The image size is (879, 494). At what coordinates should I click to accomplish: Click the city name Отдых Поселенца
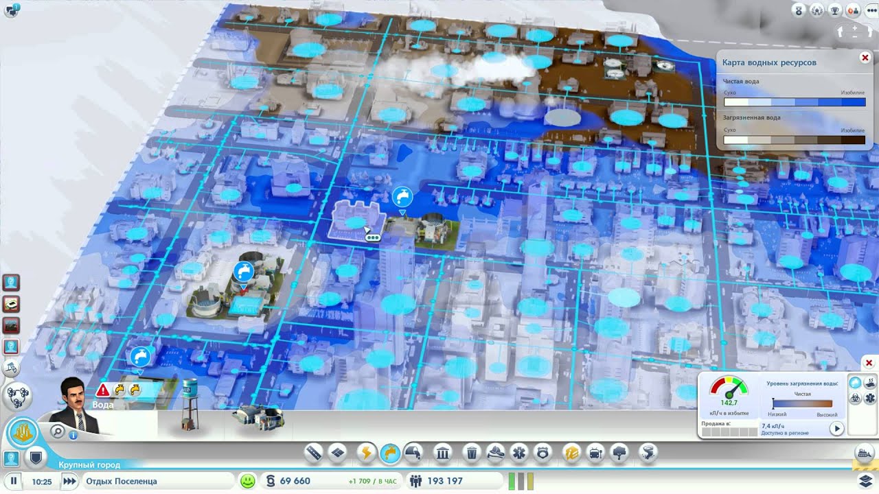(122, 482)
